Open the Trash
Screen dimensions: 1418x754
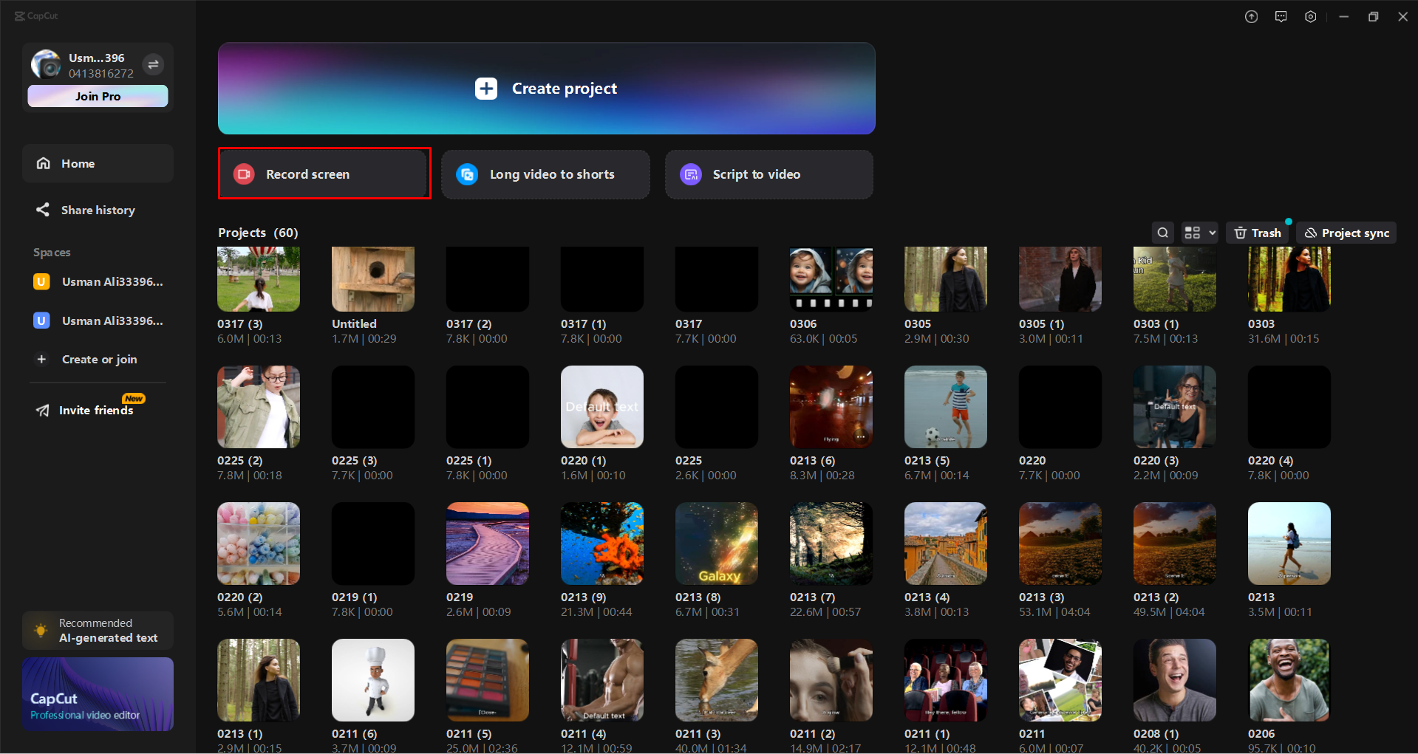(x=1258, y=233)
